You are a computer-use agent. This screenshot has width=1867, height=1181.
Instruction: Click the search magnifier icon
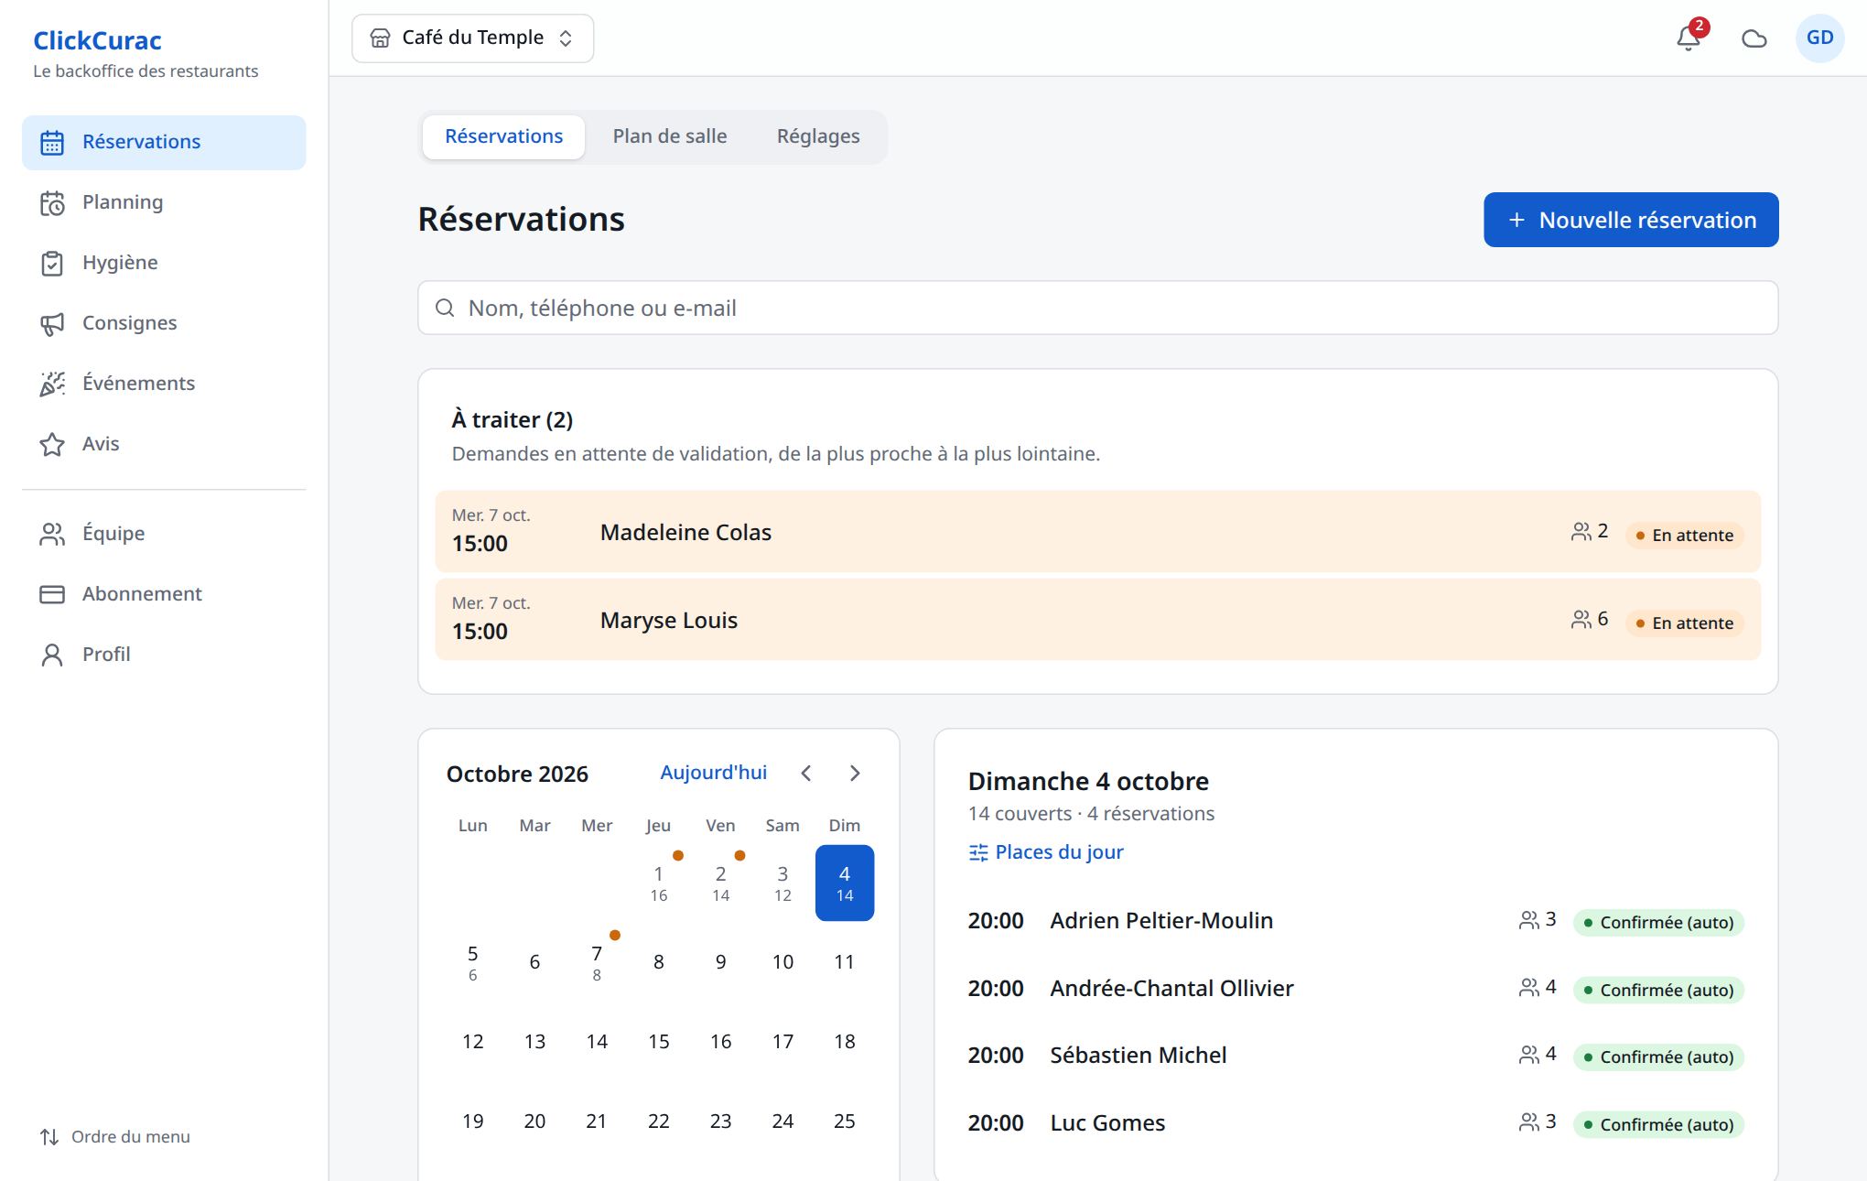pos(445,308)
